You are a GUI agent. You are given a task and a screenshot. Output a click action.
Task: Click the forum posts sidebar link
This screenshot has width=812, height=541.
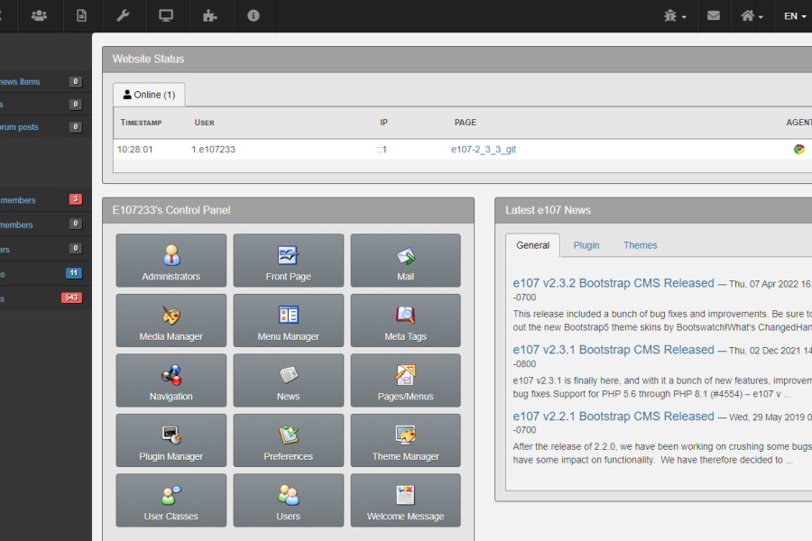click(x=19, y=127)
